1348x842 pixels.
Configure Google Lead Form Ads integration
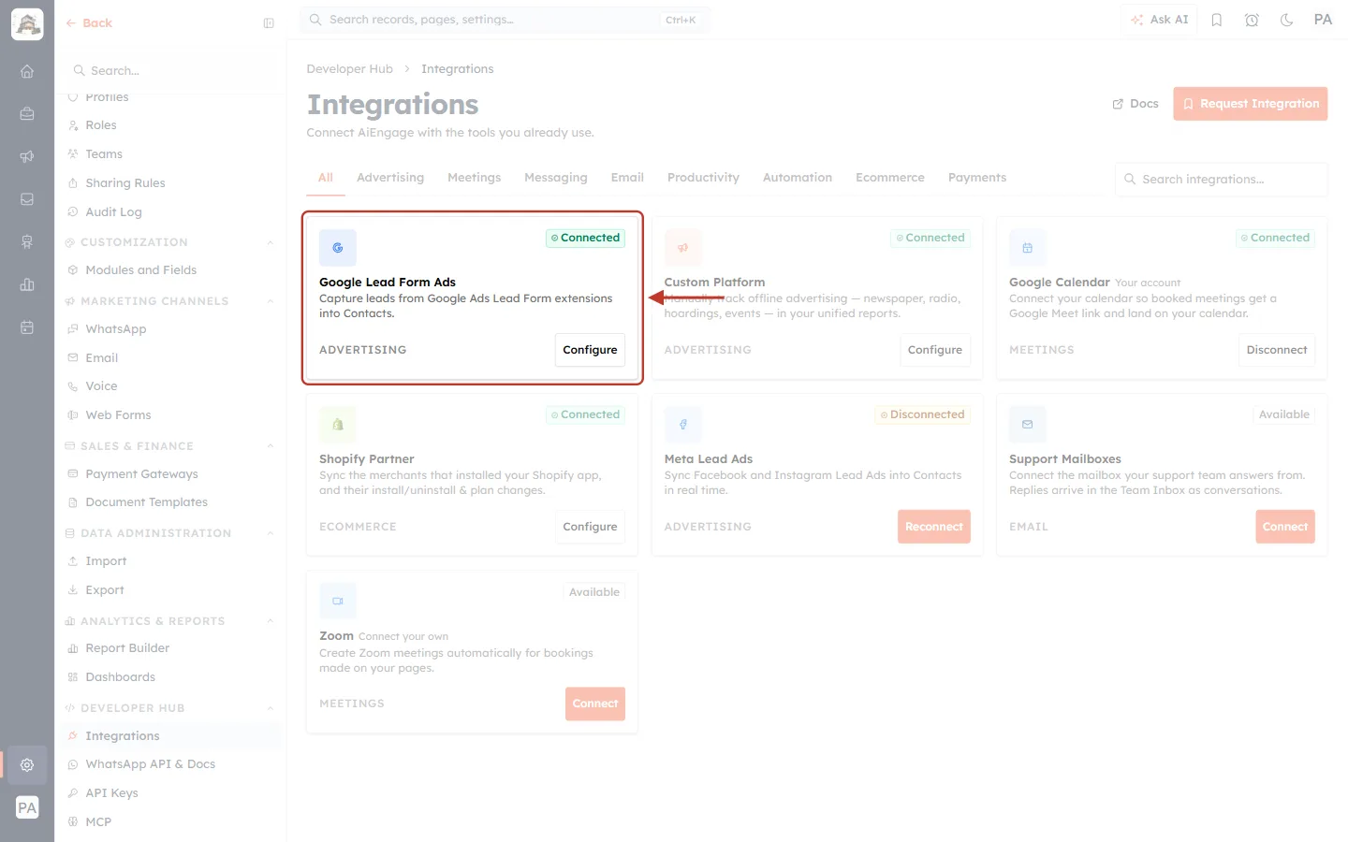[x=590, y=350]
